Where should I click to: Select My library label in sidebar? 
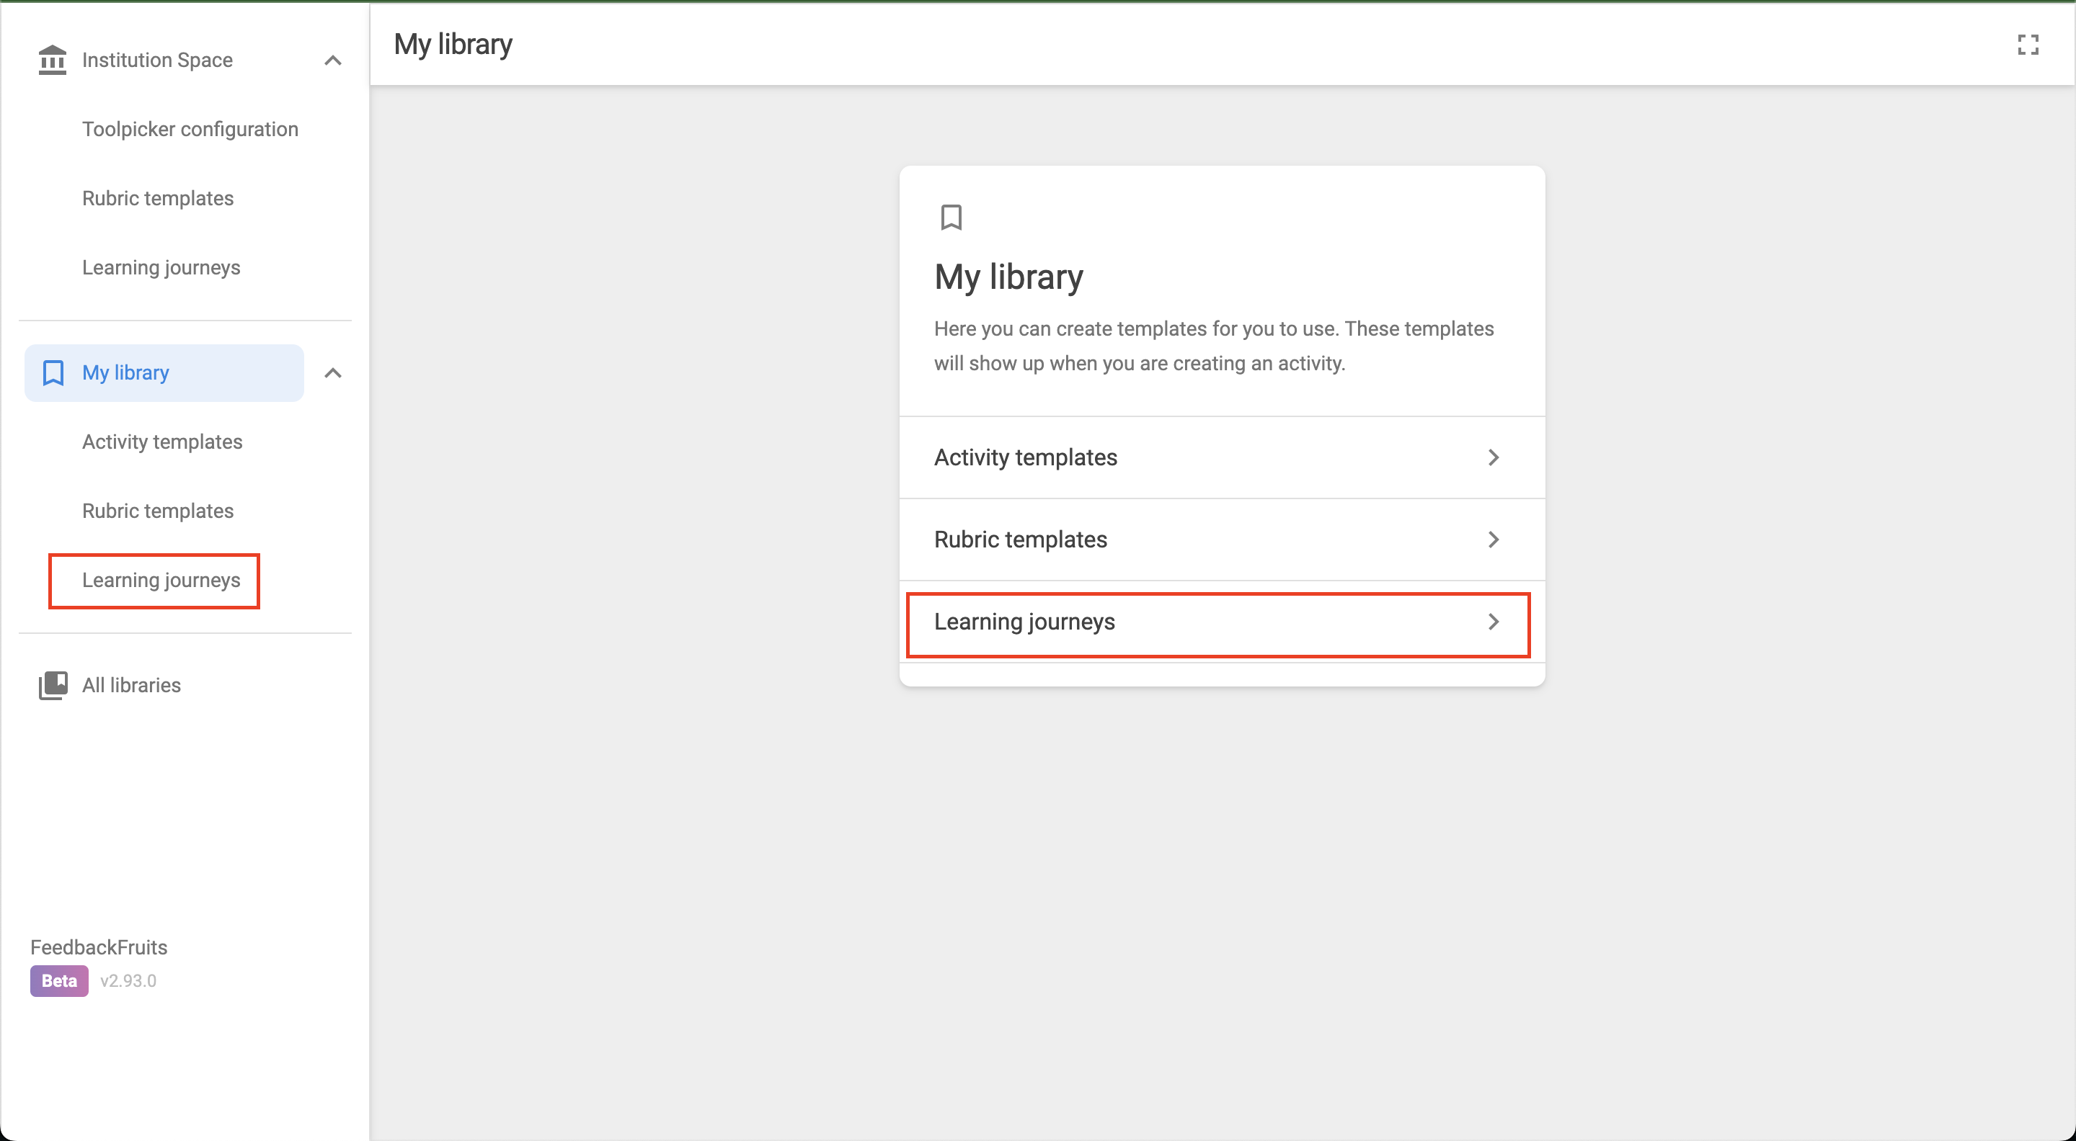[125, 373]
